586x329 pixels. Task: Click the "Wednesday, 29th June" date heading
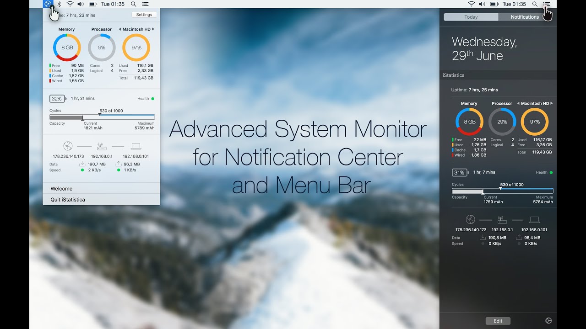[484, 49]
